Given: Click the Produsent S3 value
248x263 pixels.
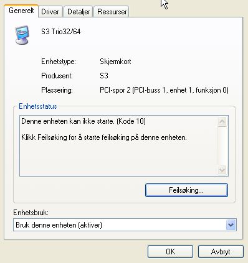Looking at the screenshot, I should [104, 76].
